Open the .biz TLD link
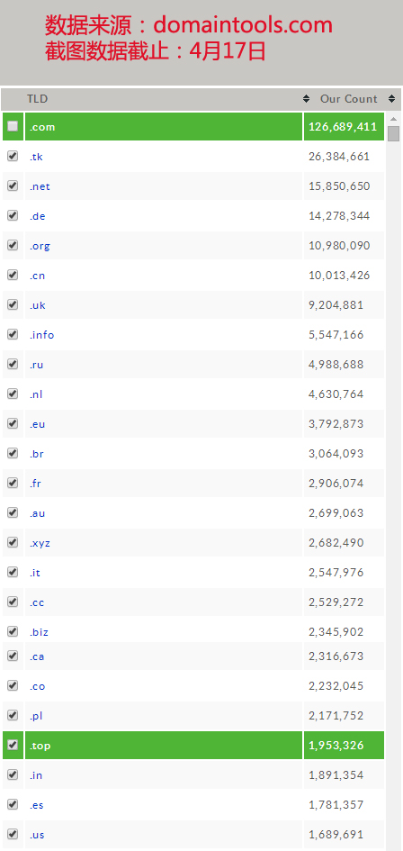Image resolution: width=403 pixels, height=851 pixels. coord(39,632)
